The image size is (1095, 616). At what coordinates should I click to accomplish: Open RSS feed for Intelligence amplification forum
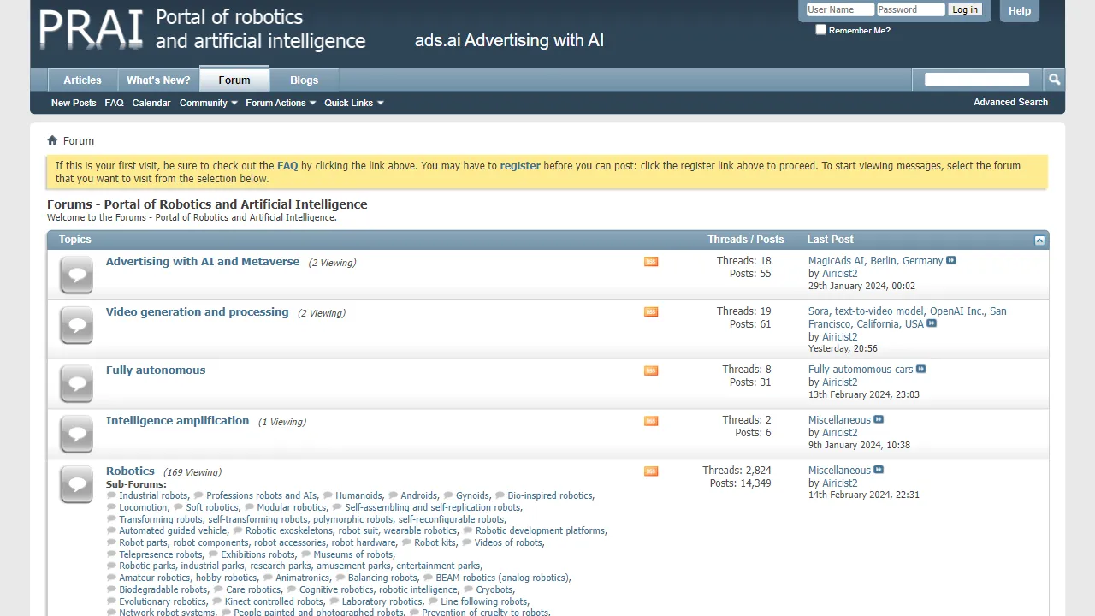tap(651, 420)
